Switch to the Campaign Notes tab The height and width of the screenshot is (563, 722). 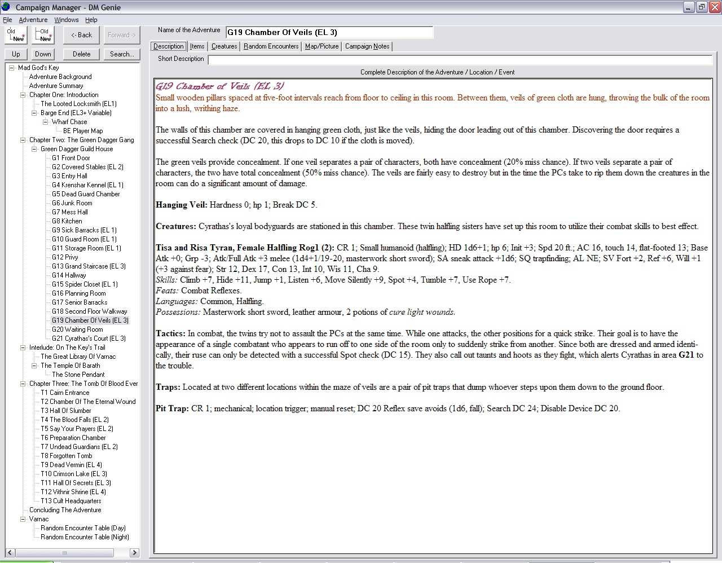(x=367, y=46)
